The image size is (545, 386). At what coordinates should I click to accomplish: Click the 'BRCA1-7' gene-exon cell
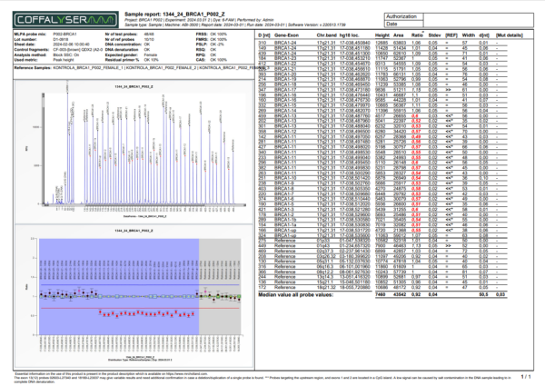tap(284, 193)
